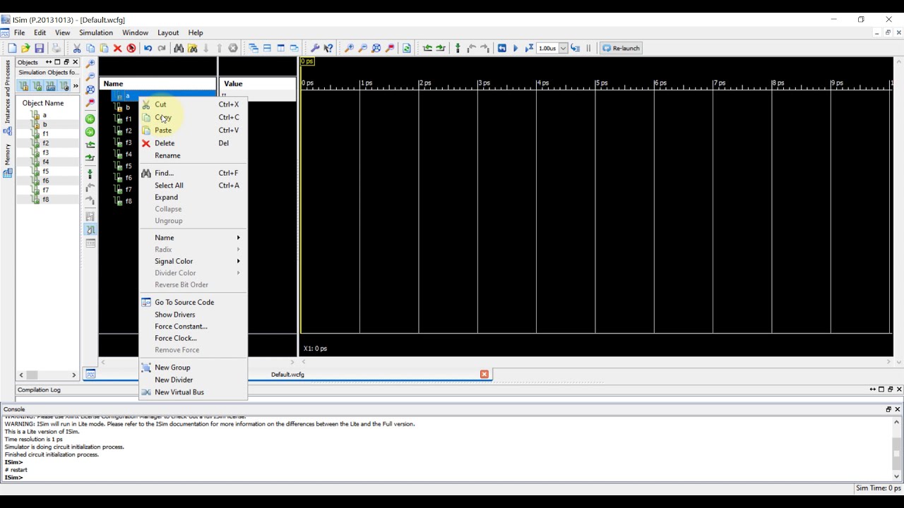Open the File menu
Viewport: 904px width, 508px height.
[19, 32]
